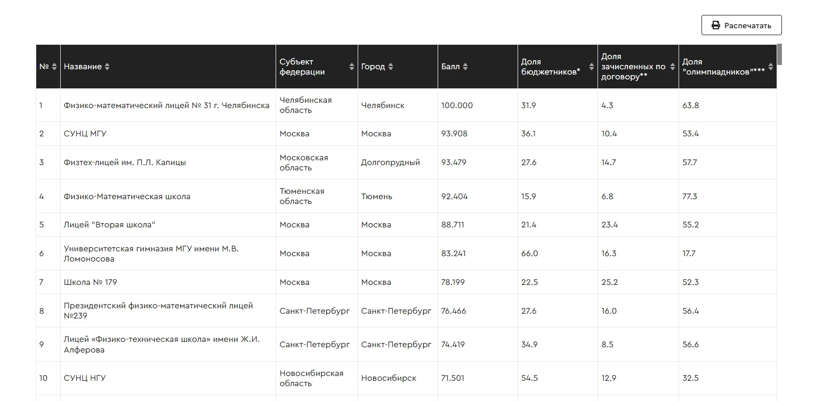
Task: Sort by Название column sort icon
Action: tap(107, 67)
